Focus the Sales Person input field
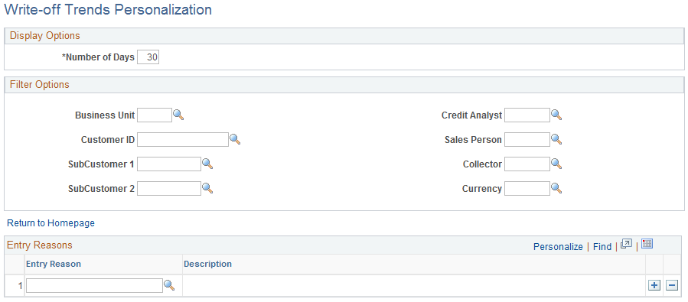 point(527,140)
